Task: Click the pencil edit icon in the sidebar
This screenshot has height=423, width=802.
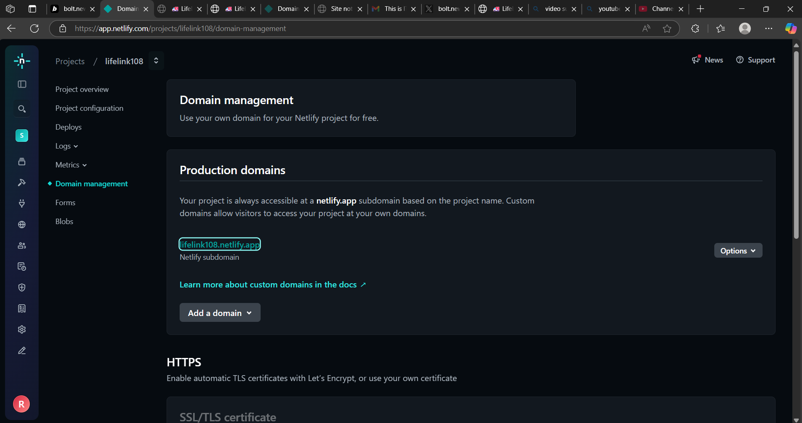Action: click(22, 350)
